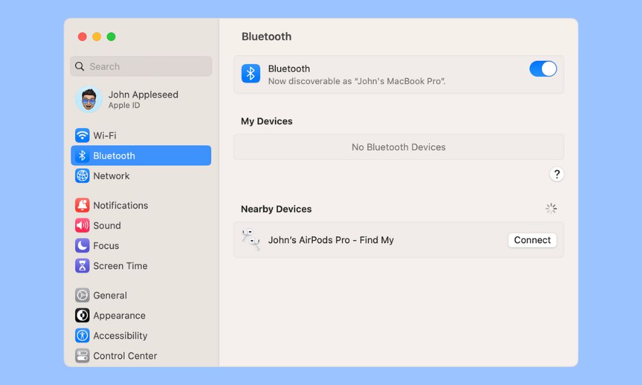Click the Screen Time hourglass icon

(x=82, y=266)
